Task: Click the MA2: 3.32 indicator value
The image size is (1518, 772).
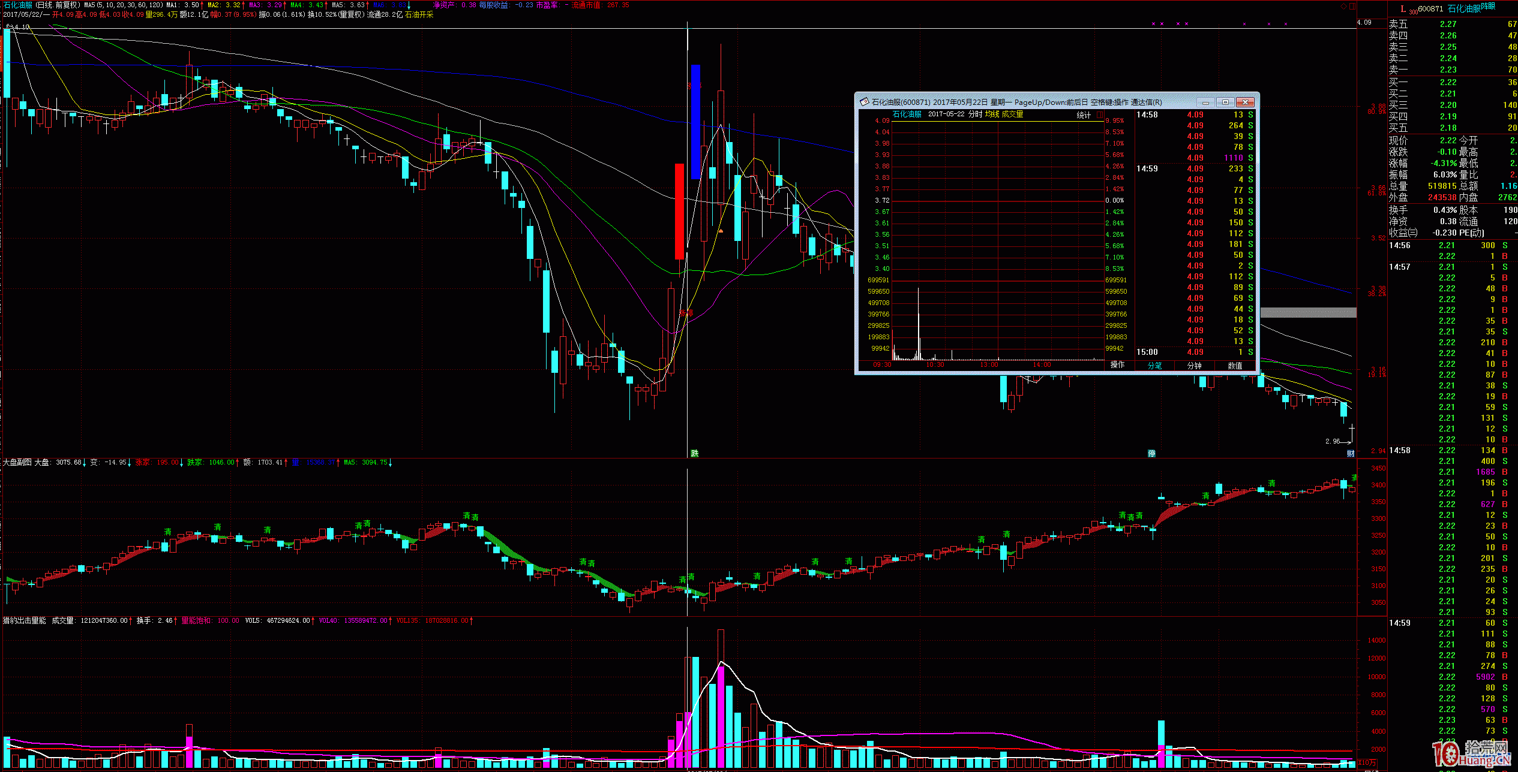Action: (x=224, y=5)
